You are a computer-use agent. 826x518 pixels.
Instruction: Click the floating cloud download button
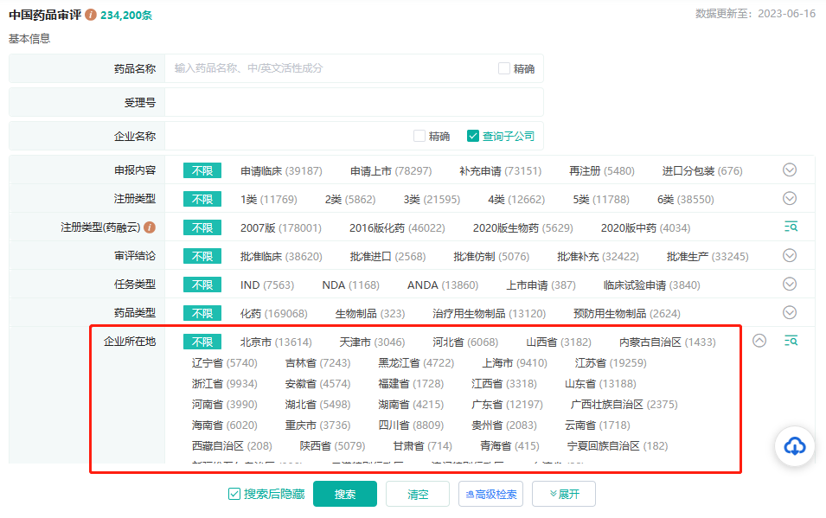[x=794, y=446]
